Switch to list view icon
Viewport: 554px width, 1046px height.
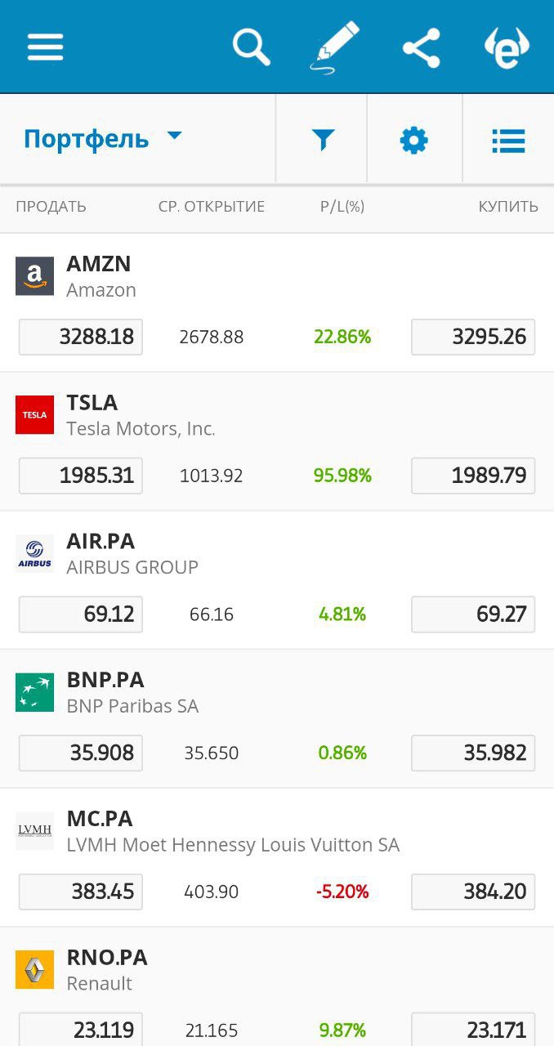tap(508, 141)
